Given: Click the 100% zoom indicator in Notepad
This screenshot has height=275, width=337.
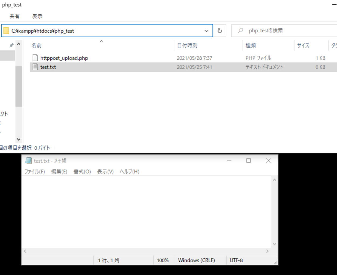Looking at the screenshot, I should tap(163, 260).
